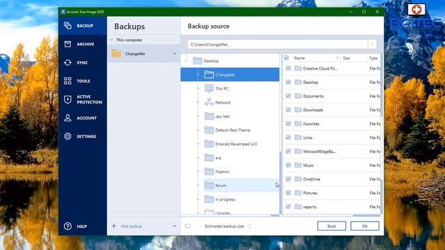Click the Acronis logo in the title bar
The width and height of the screenshot is (445, 250).
[63, 12]
